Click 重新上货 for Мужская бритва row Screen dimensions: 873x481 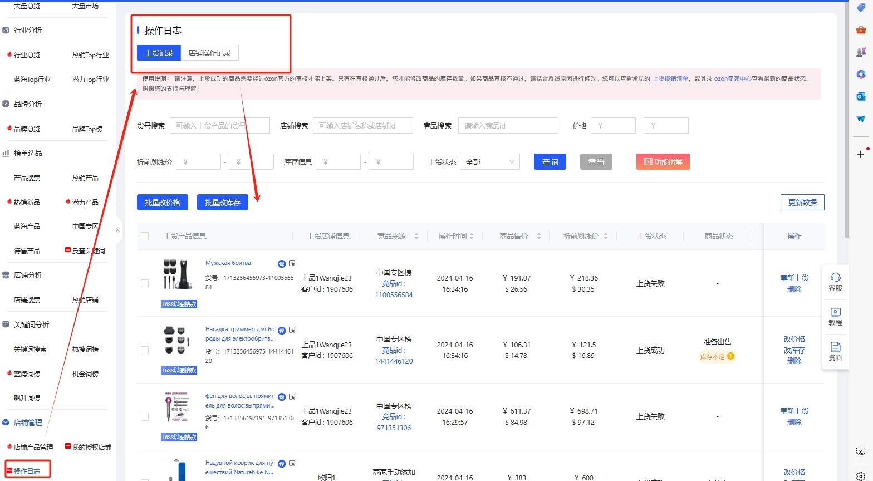click(794, 278)
